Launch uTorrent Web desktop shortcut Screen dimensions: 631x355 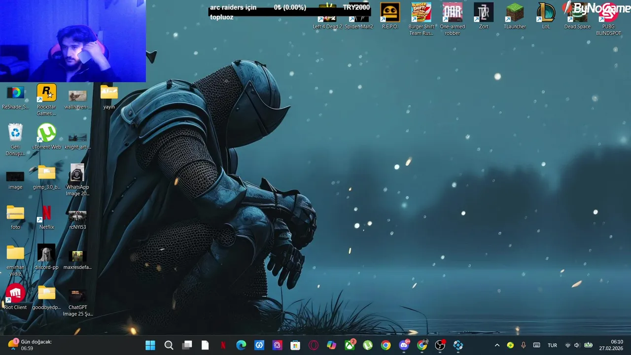46,137
